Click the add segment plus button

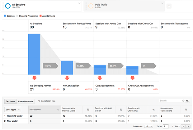pos(169,6)
